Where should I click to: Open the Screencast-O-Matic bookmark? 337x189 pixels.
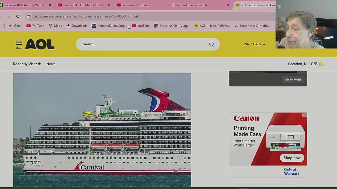point(252,26)
